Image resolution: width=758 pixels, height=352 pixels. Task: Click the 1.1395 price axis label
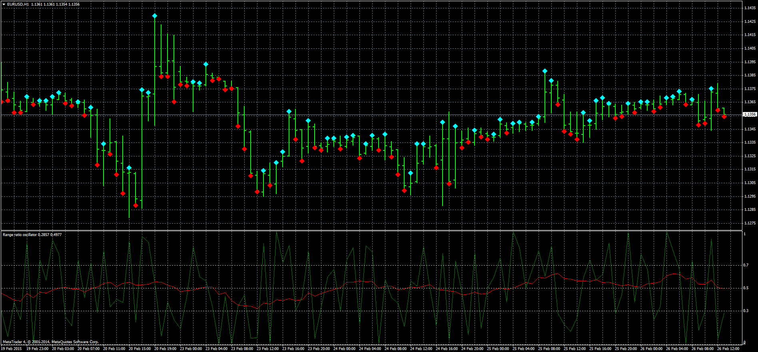750,62
